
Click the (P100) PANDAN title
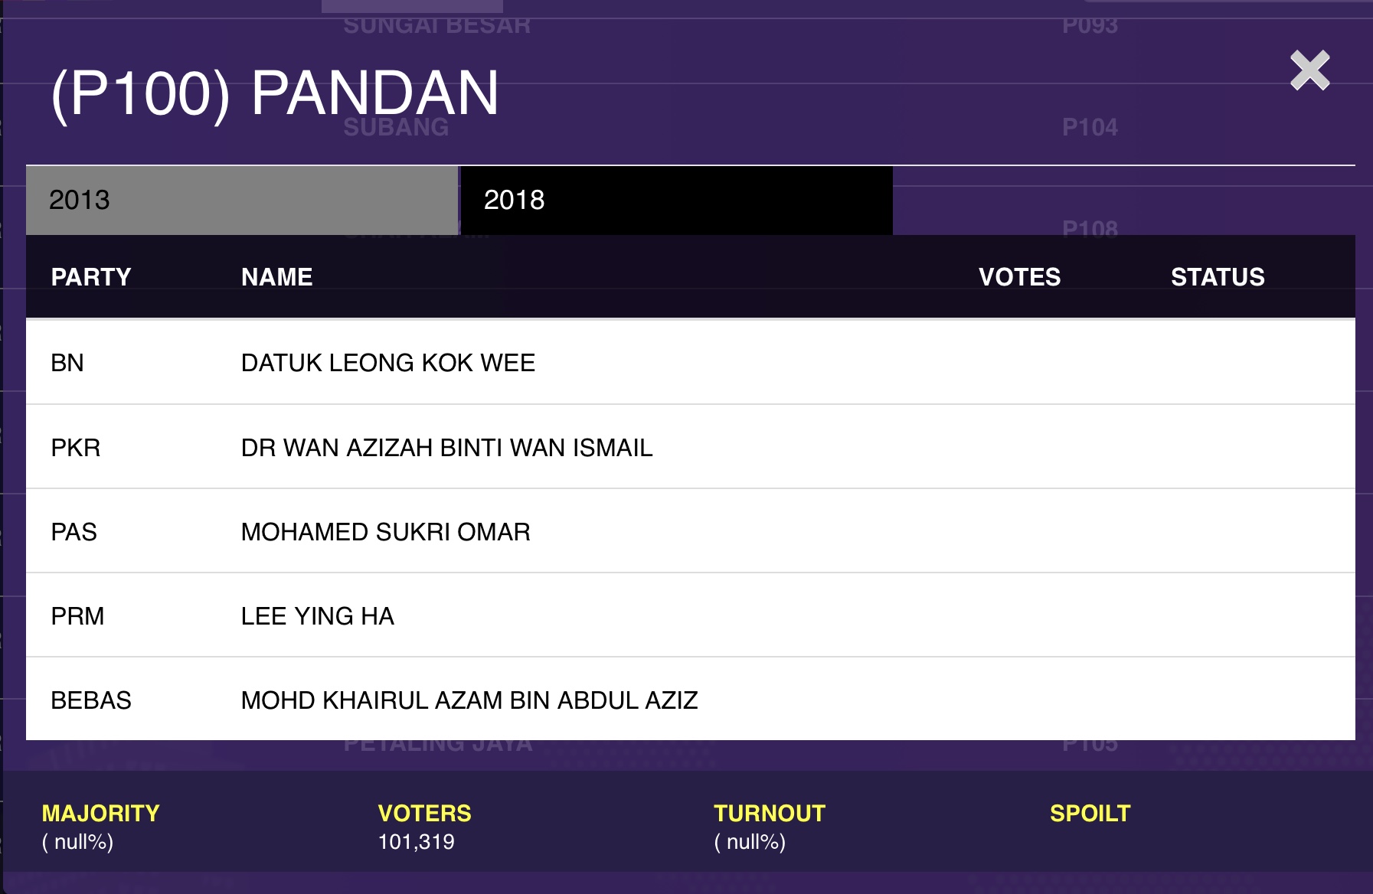point(275,93)
